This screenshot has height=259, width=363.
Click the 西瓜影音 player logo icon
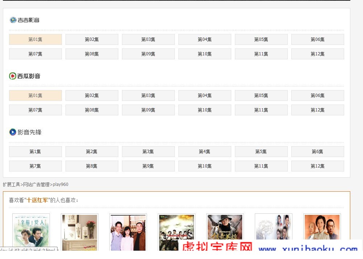pos(13,76)
